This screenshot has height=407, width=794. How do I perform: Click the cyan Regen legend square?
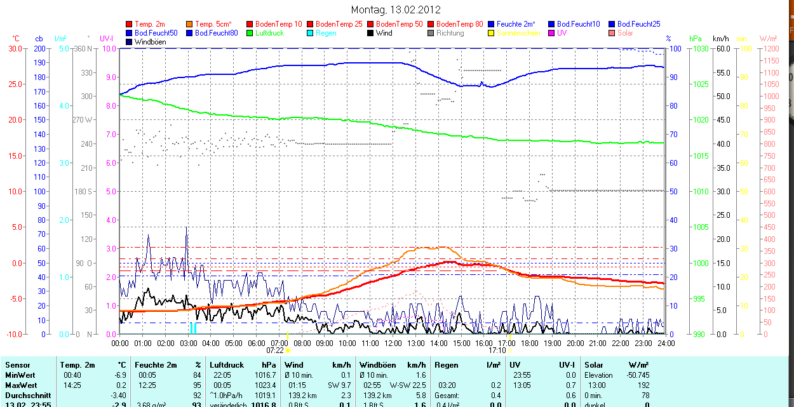click(x=311, y=33)
